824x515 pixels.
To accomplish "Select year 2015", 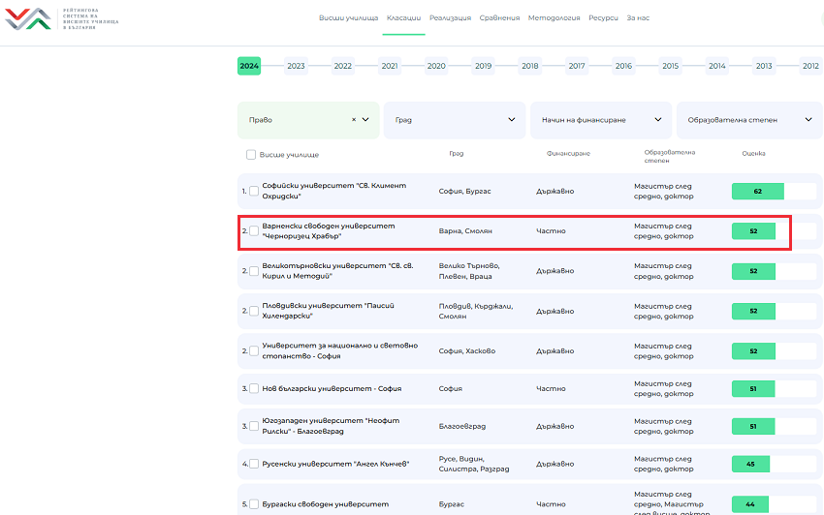I will (x=670, y=66).
